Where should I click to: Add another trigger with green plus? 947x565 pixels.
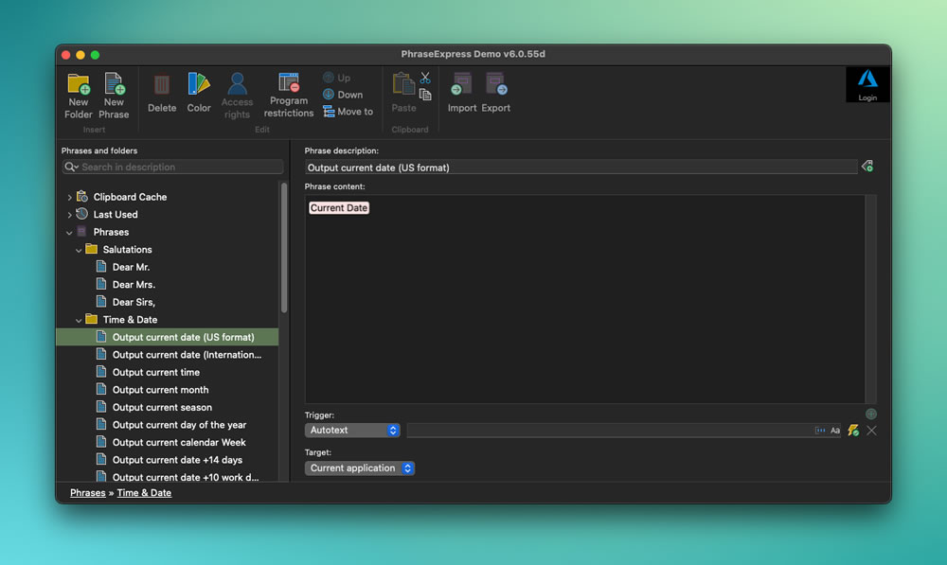point(871,414)
